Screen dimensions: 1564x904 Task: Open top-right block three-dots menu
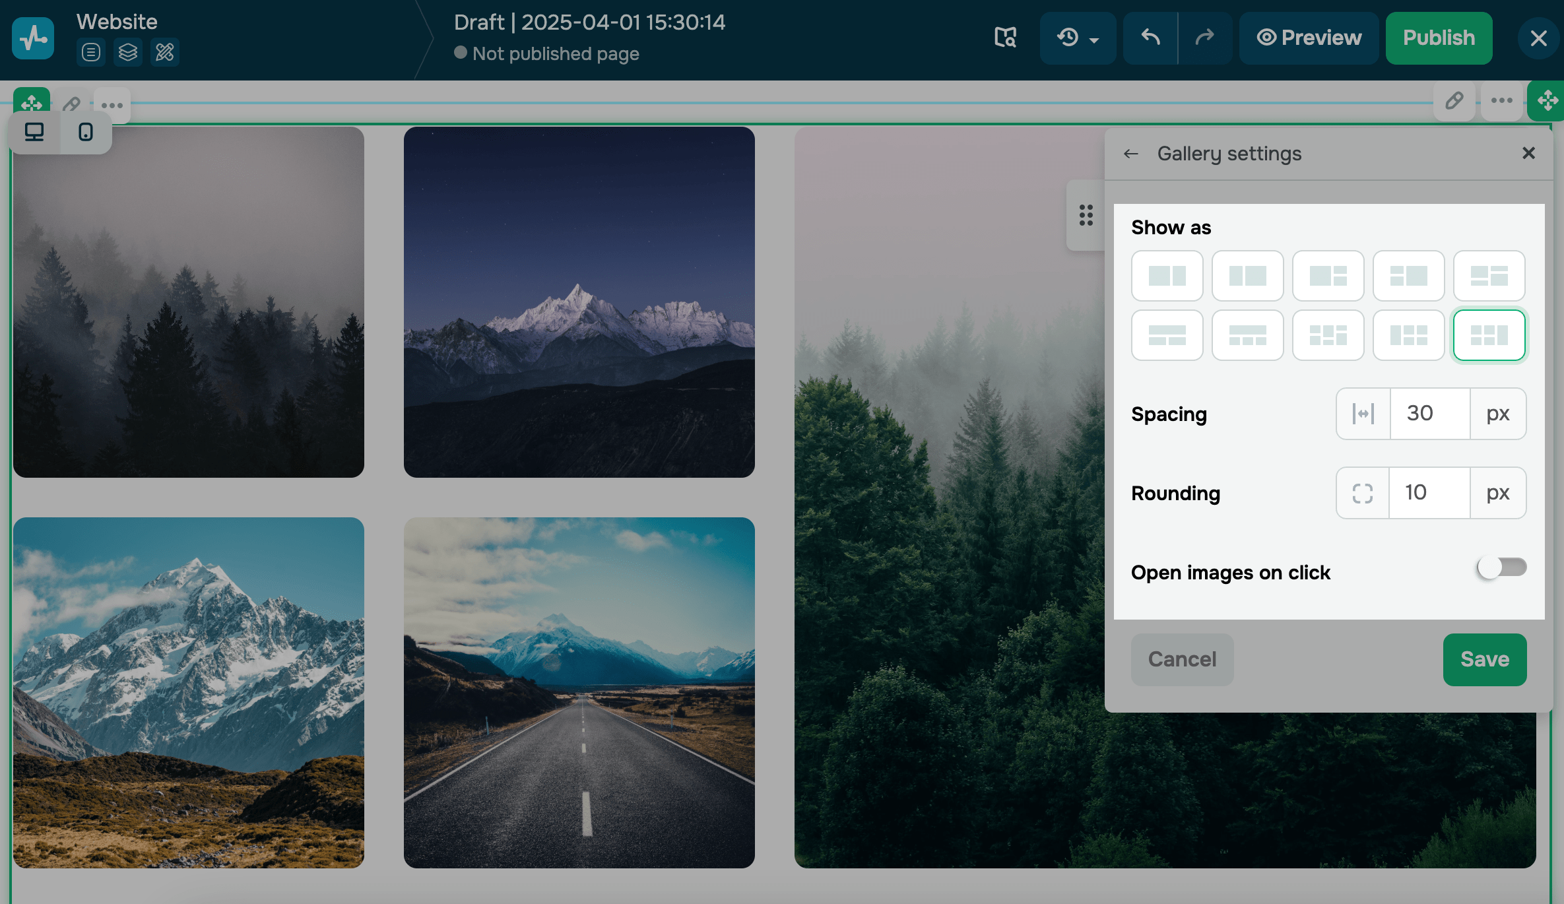(1501, 101)
